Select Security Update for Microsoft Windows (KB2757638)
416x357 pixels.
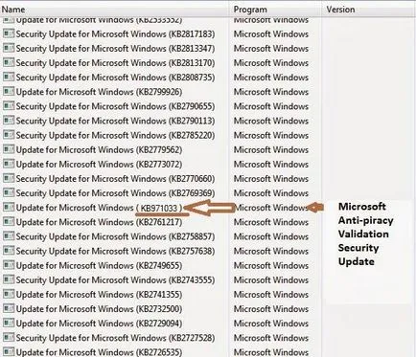115,251
